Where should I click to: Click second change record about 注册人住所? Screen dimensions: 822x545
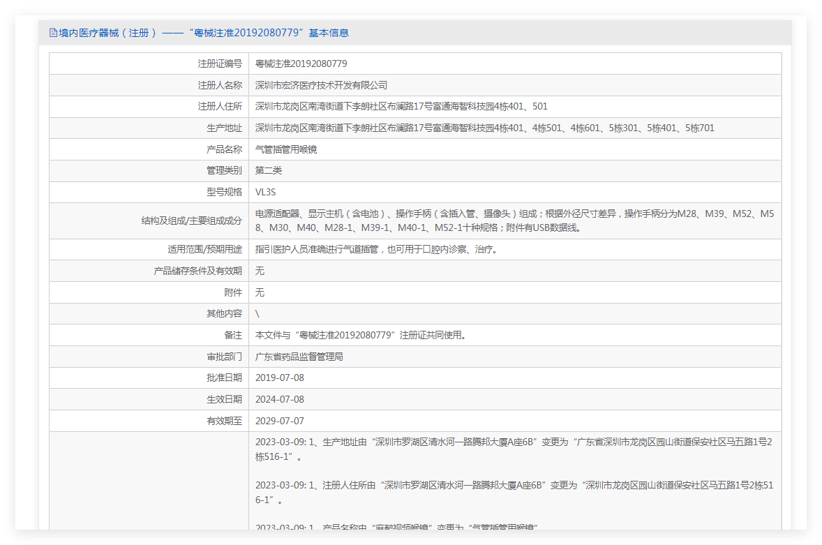point(514,493)
